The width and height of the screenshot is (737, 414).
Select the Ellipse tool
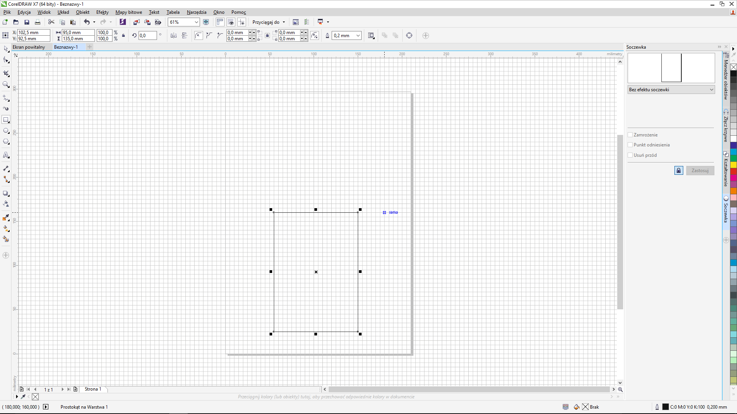[6, 131]
